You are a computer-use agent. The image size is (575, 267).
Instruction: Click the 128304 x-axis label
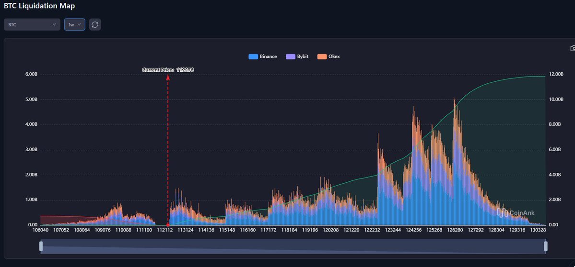click(x=496, y=230)
